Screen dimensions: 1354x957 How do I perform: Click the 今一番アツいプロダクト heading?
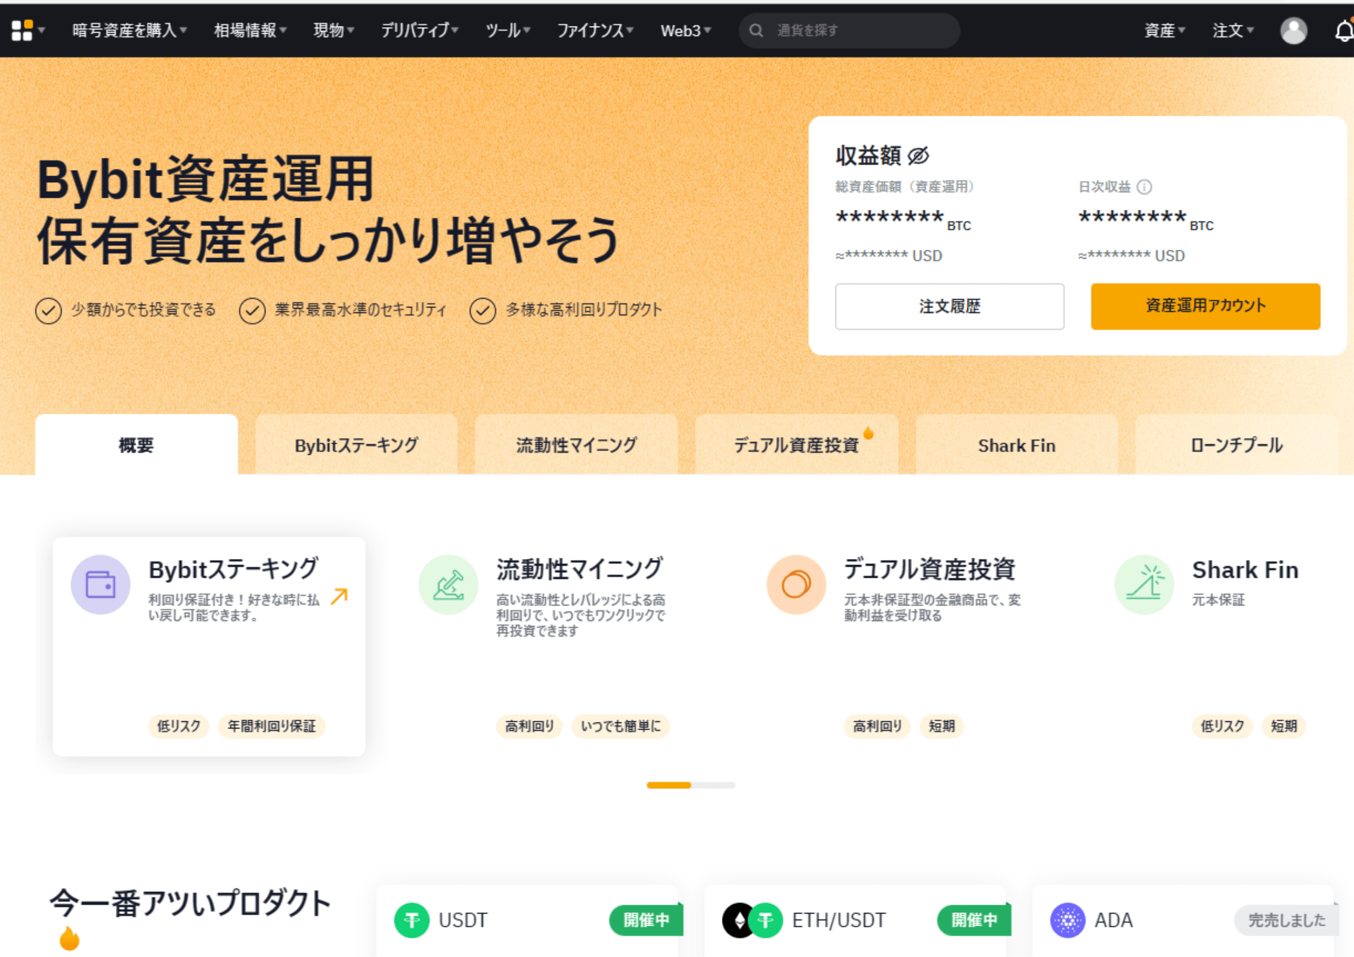tap(189, 903)
